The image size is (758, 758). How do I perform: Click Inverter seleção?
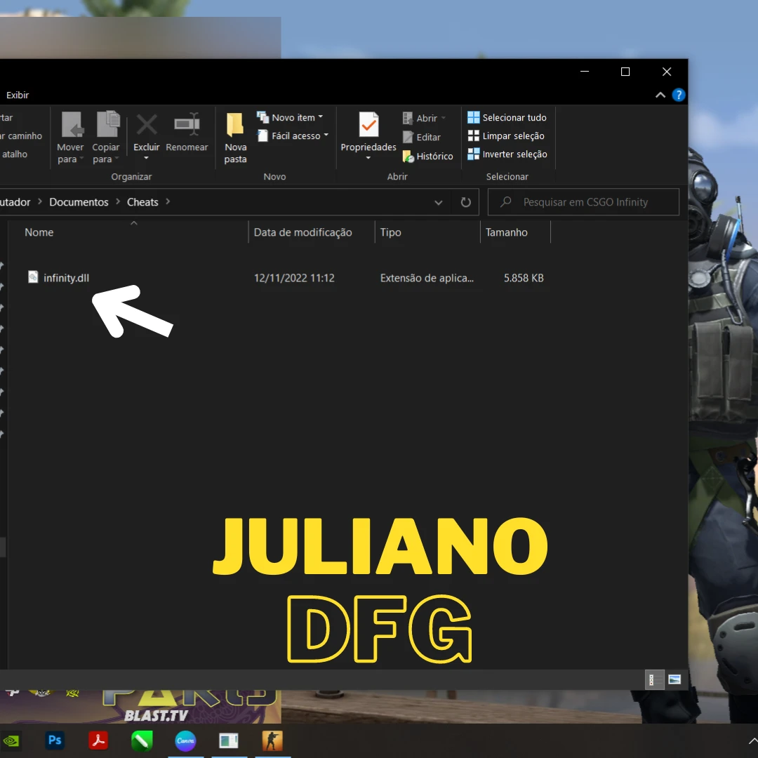click(507, 154)
